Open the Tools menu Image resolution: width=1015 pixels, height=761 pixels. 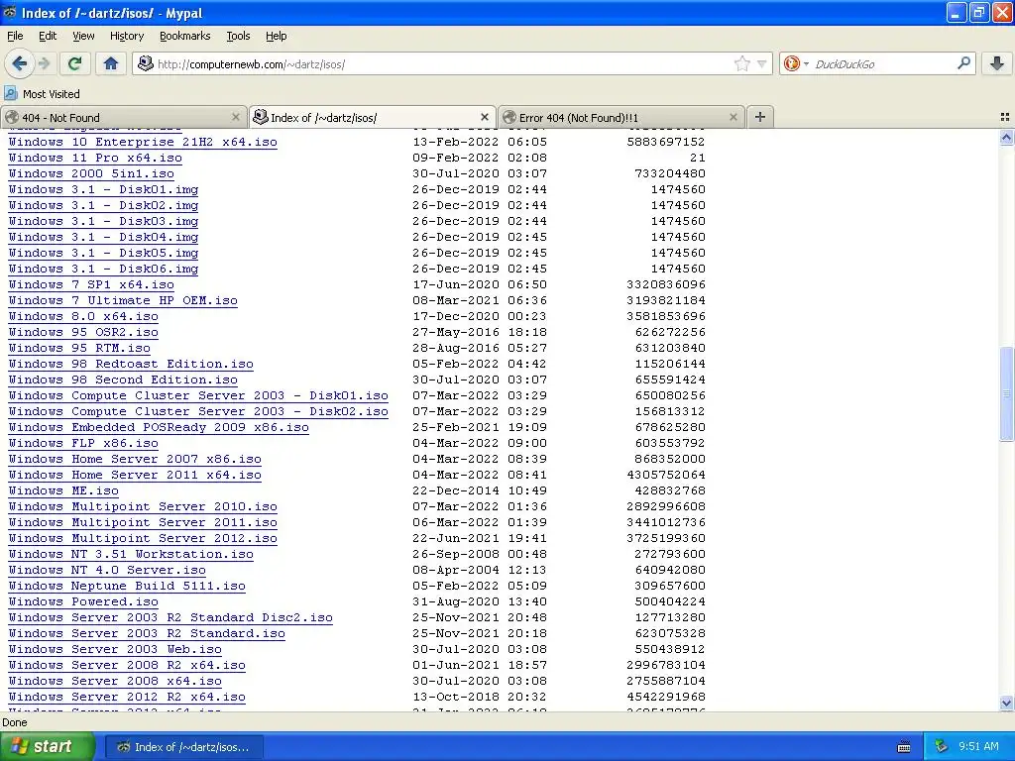click(238, 37)
